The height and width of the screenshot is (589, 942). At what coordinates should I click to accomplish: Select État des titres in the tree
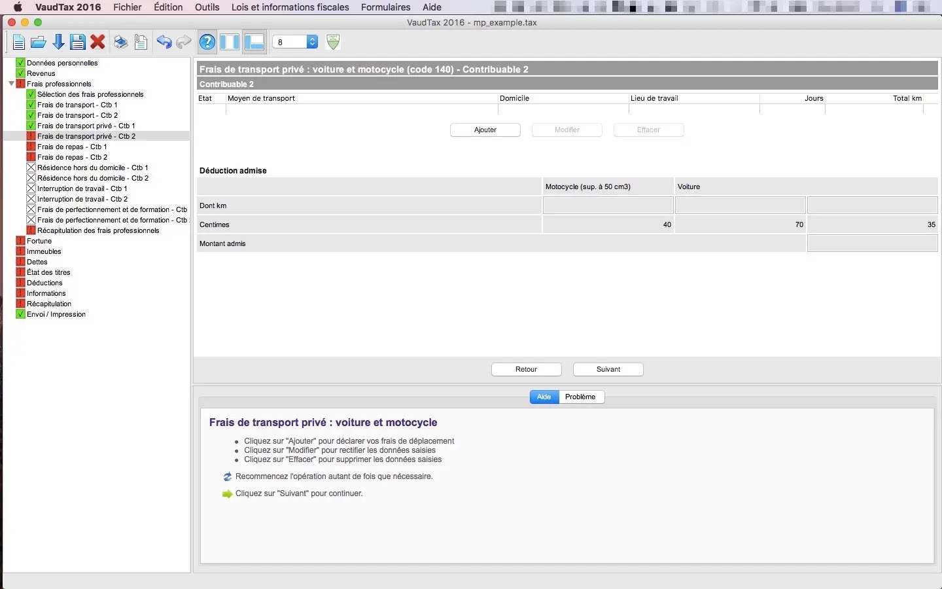tap(48, 272)
